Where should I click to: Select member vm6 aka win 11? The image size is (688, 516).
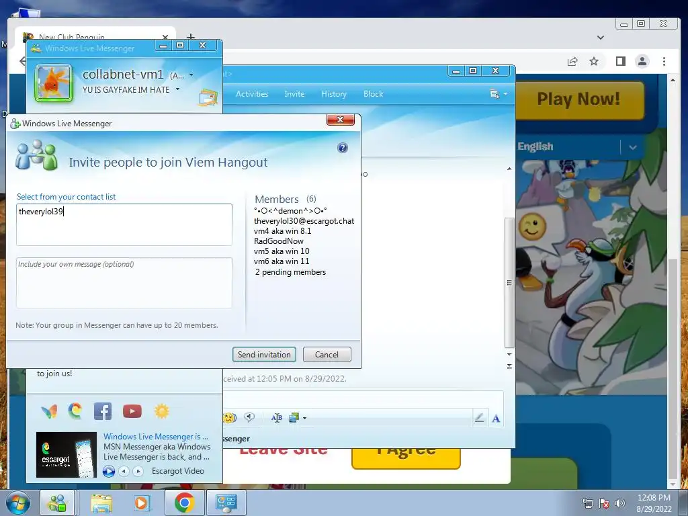(x=282, y=261)
